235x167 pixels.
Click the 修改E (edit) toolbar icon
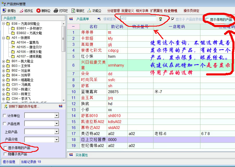click(x=21, y=11)
